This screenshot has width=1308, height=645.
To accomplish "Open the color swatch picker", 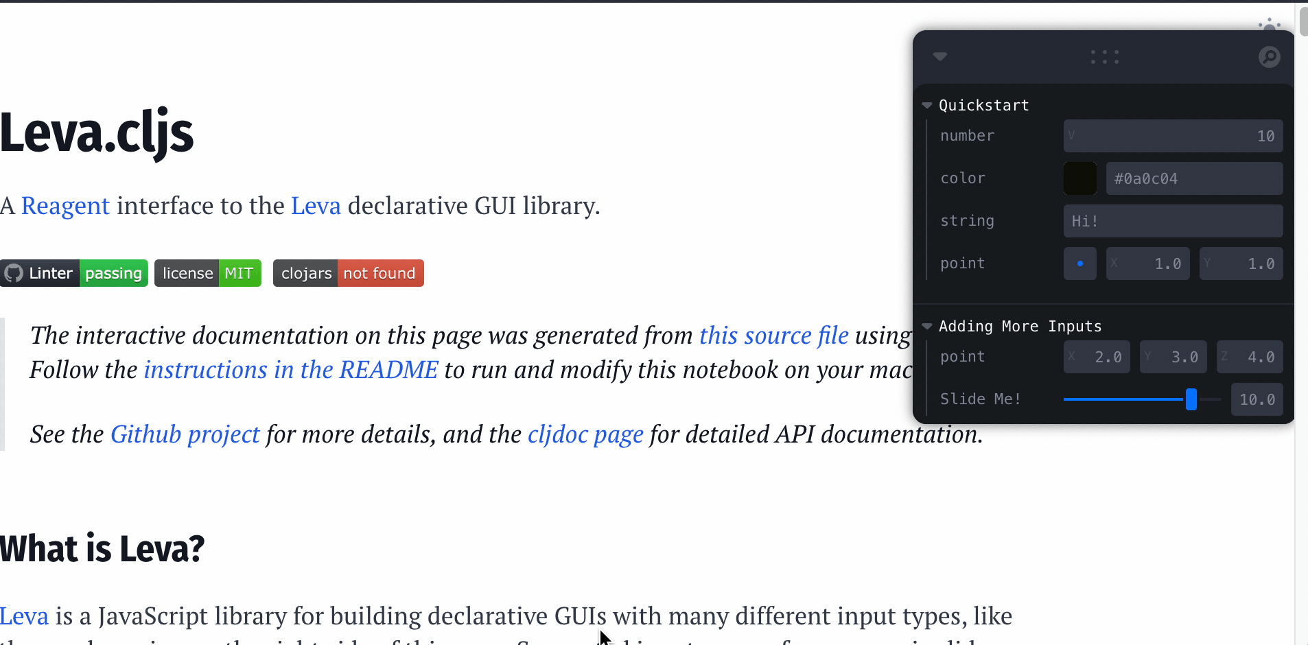I will pos(1080,178).
